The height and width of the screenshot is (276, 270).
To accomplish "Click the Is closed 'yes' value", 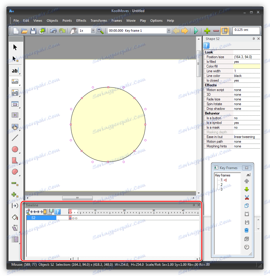I will pos(236,80).
